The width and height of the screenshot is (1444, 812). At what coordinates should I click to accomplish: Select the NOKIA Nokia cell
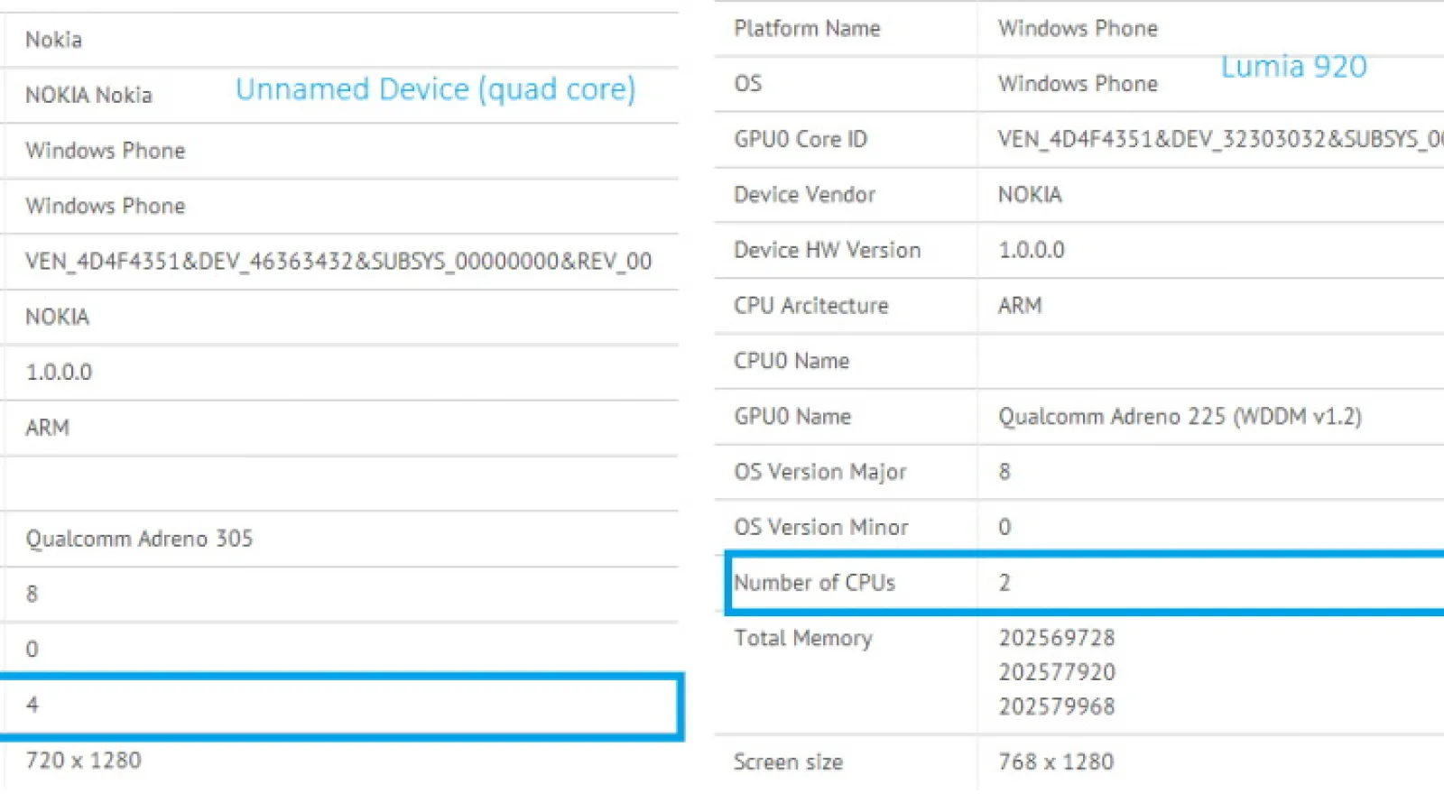[88, 95]
